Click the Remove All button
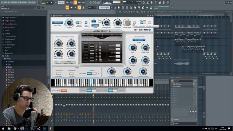Screen dimensions: 233x131 coord(118,60)
